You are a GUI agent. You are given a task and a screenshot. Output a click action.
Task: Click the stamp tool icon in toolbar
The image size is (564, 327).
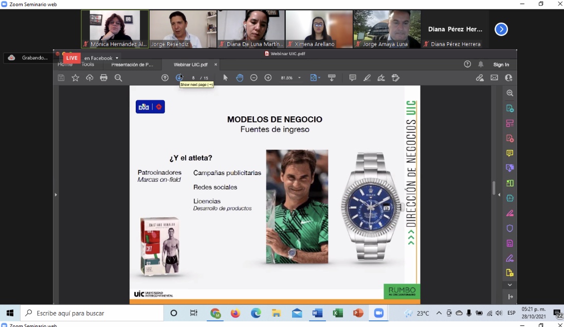[395, 78]
